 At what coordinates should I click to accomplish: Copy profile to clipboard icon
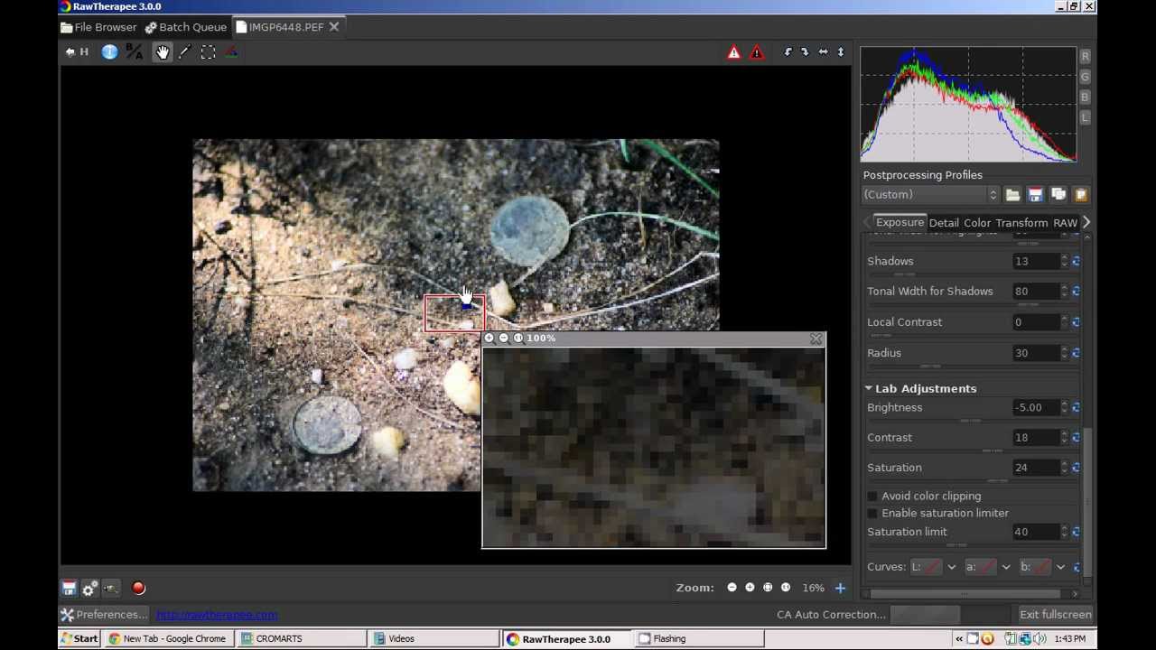point(1058,195)
